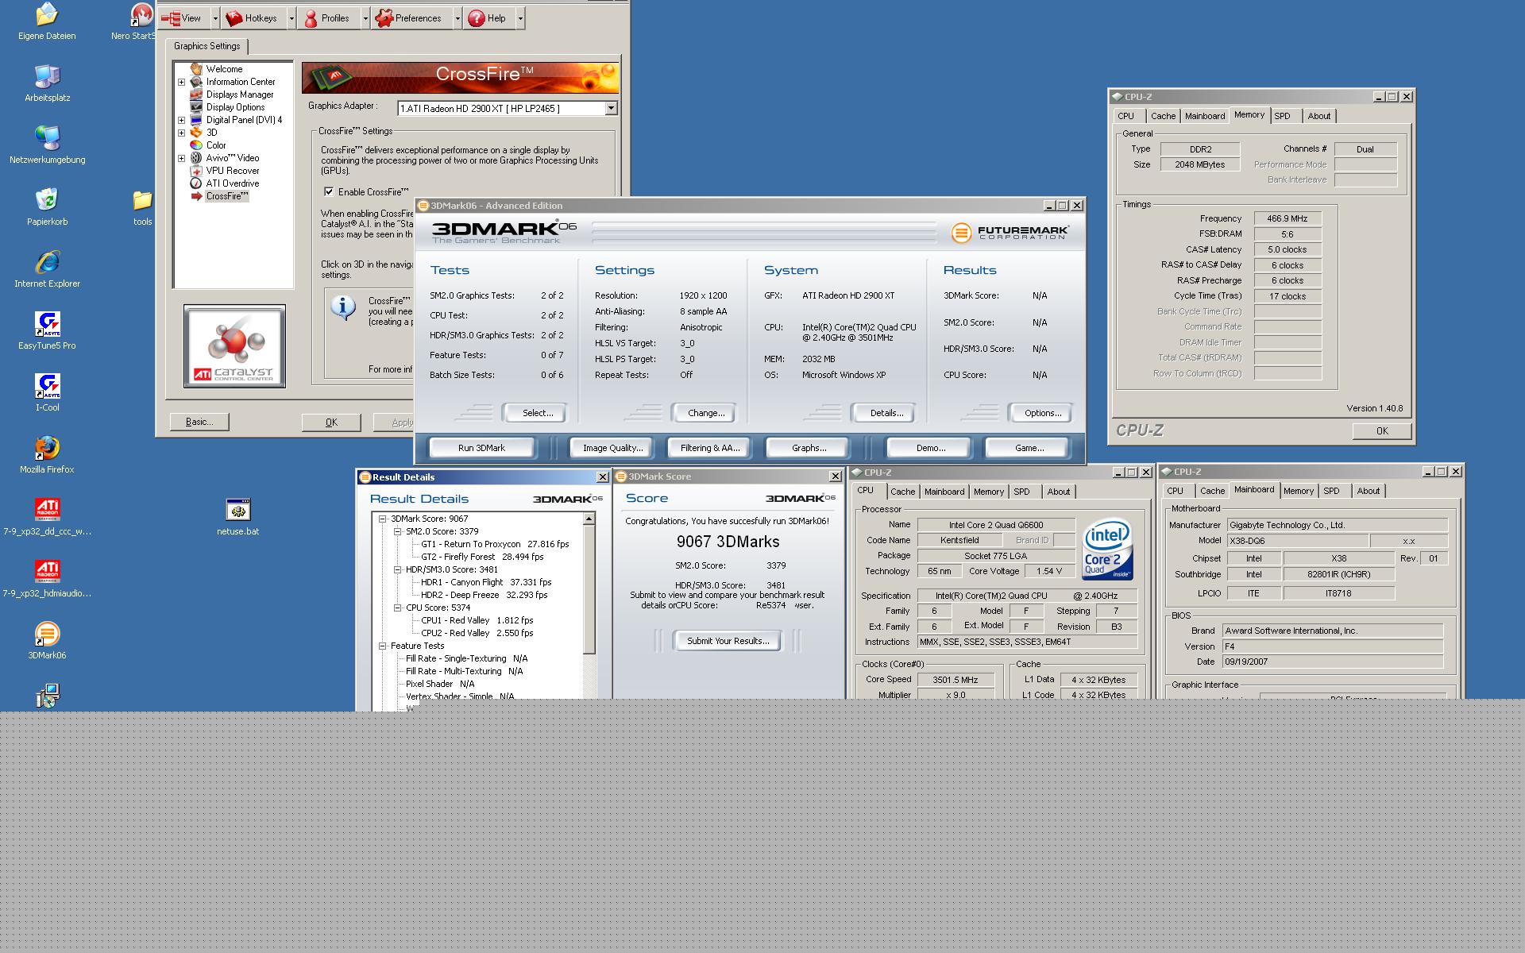Click CPU-Z memory Frequency value field
This screenshot has height=953, width=1525.
click(1288, 218)
